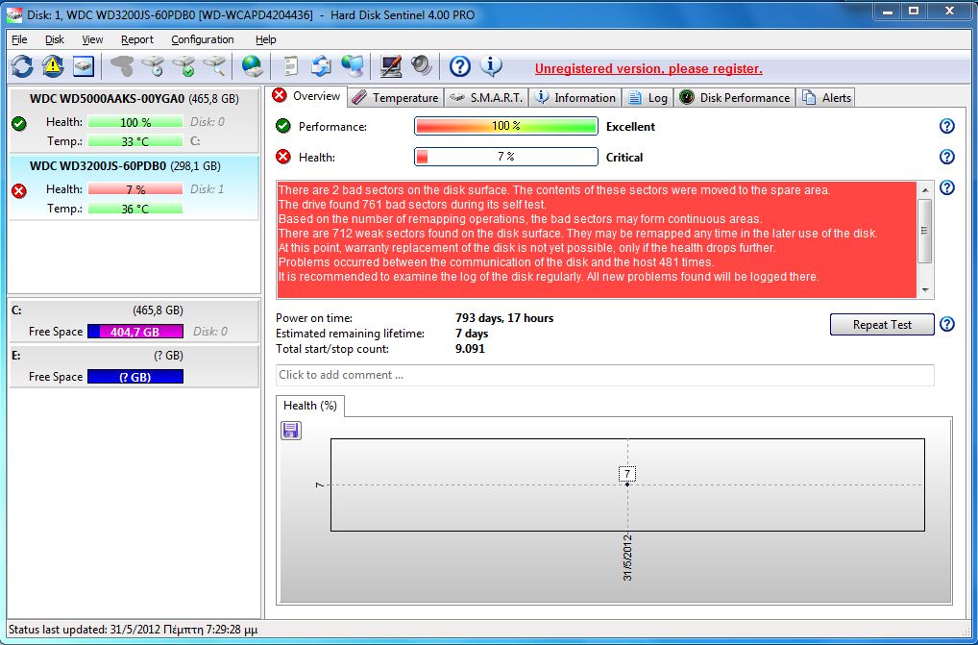Click the warning text box scrollbar thumb
Screen dimensions: 978x645
[x=925, y=231]
